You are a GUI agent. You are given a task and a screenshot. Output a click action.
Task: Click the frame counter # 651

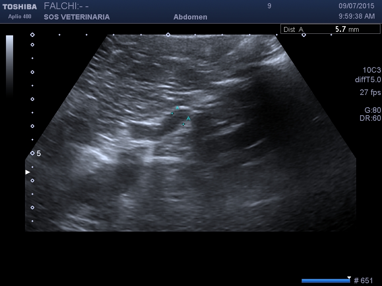(x=363, y=281)
